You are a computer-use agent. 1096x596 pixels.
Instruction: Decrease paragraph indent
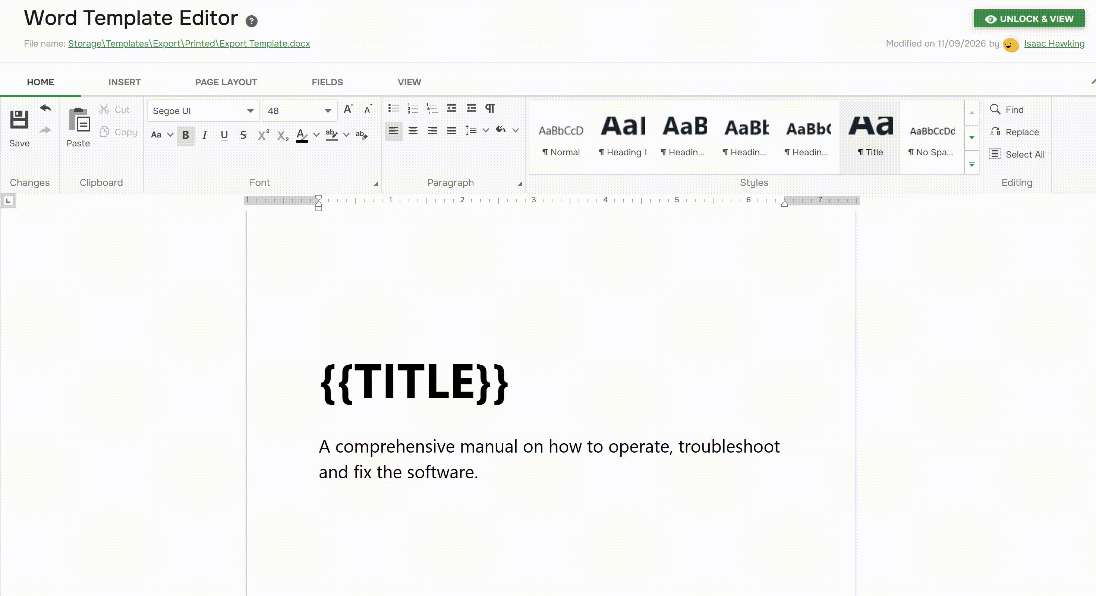coord(452,108)
